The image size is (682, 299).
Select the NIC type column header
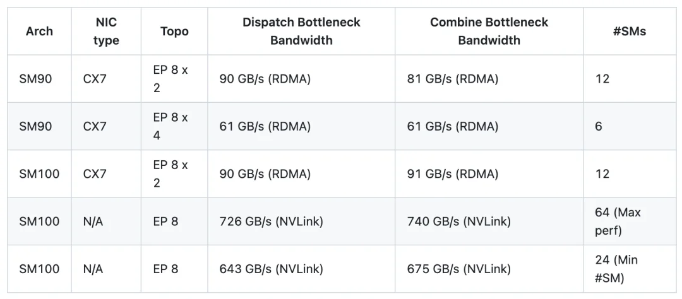[x=105, y=31]
